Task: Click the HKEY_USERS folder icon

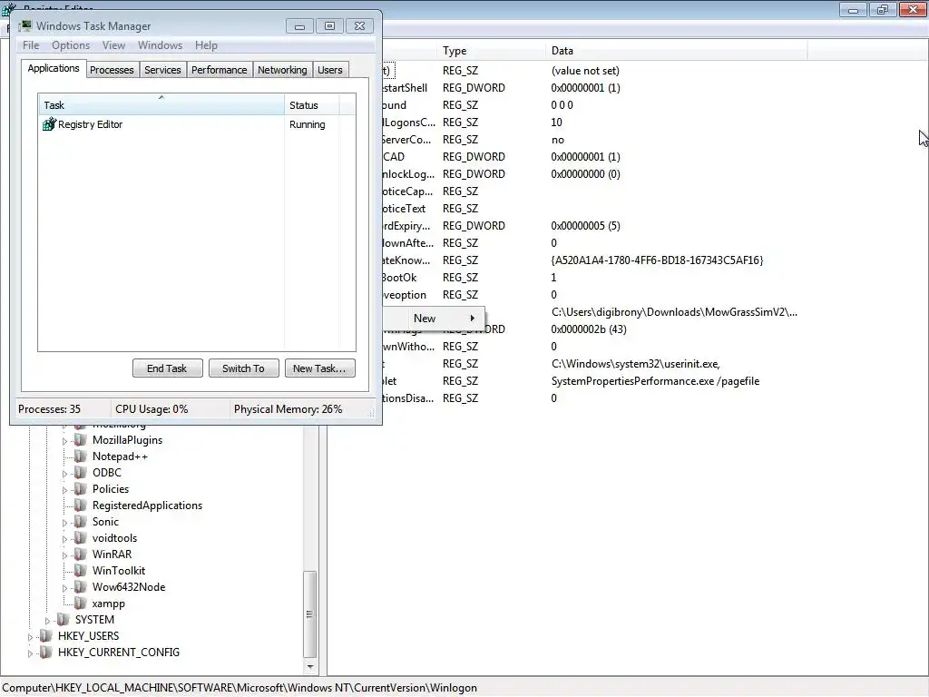Action: 46,636
